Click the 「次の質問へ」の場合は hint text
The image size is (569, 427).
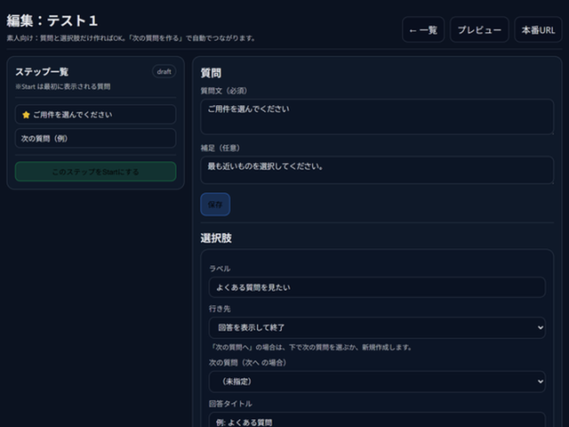coord(310,348)
